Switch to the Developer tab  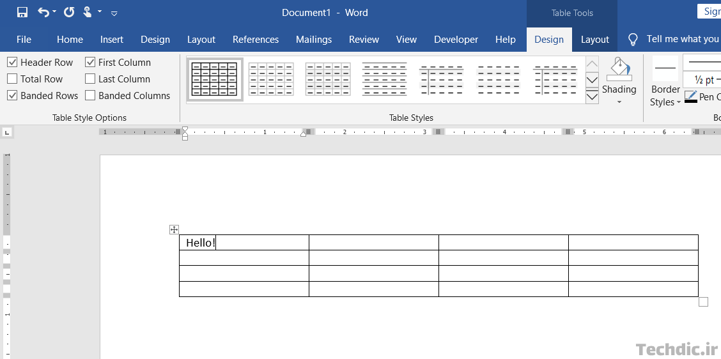click(x=456, y=40)
